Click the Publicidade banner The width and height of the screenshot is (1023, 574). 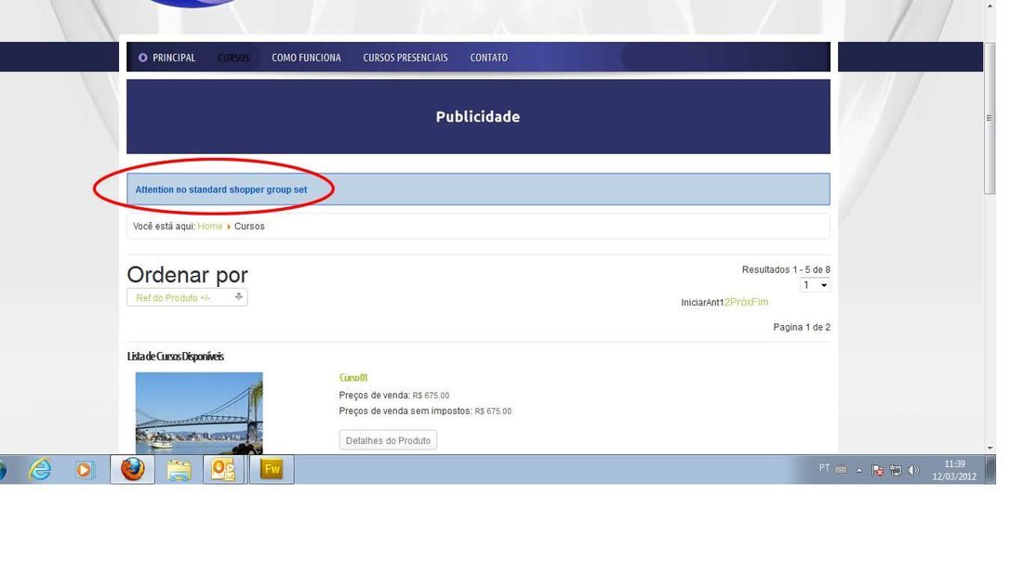pyautogui.click(x=478, y=117)
